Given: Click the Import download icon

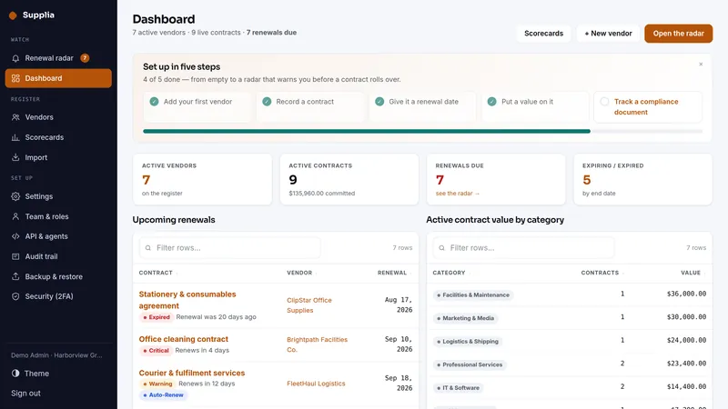Looking at the screenshot, I should 15,157.
